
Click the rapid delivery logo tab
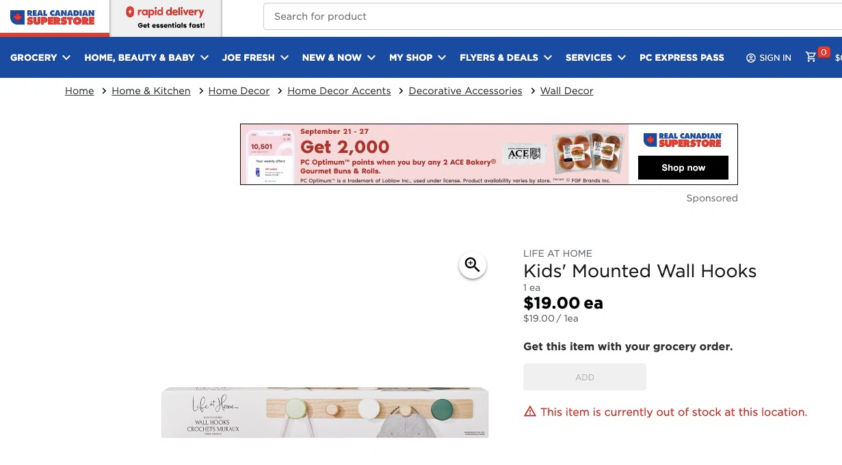pos(166,18)
